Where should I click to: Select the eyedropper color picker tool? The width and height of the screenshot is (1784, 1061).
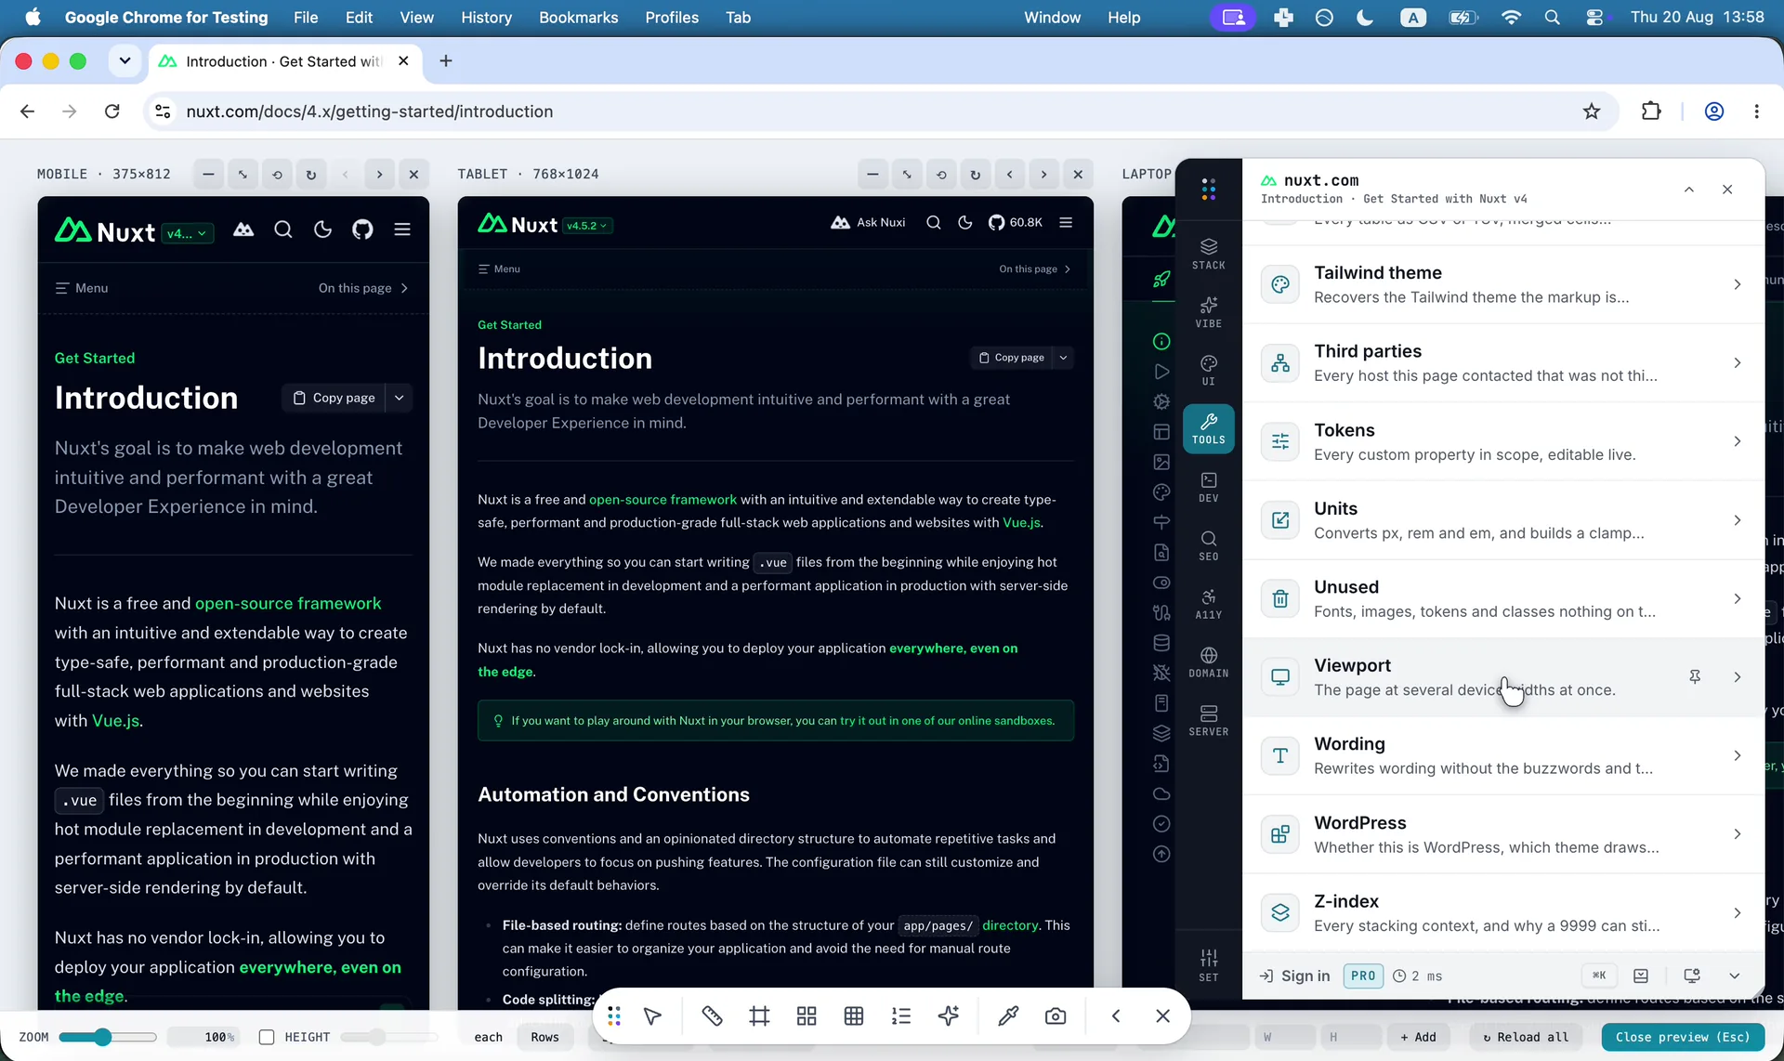(x=1008, y=1016)
